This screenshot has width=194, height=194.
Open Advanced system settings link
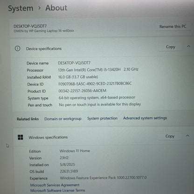145,118
